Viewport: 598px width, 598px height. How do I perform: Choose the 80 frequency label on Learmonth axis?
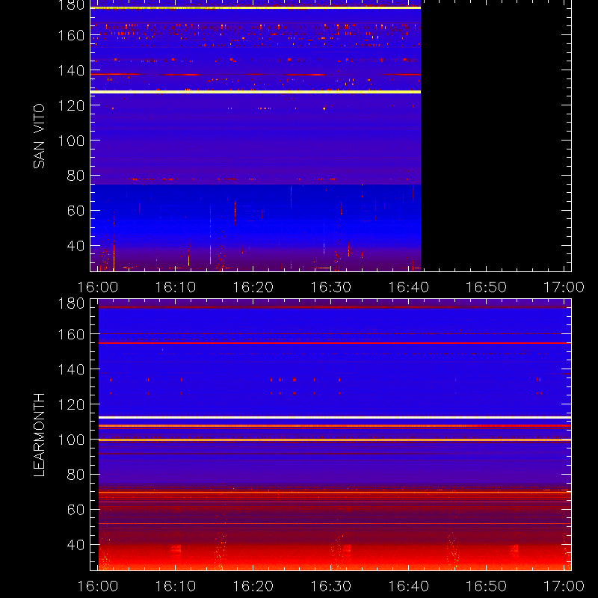[75, 475]
